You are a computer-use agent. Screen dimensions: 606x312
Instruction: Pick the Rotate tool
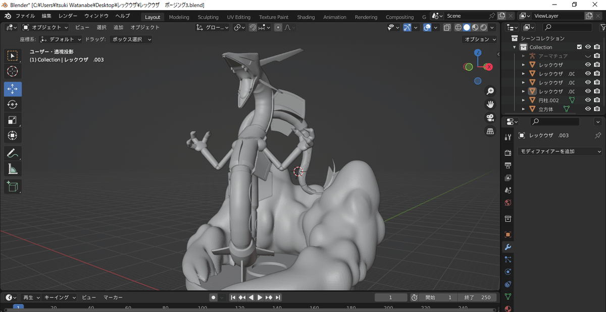[x=13, y=104]
